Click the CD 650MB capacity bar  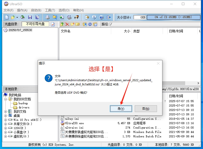[x=173, y=17]
